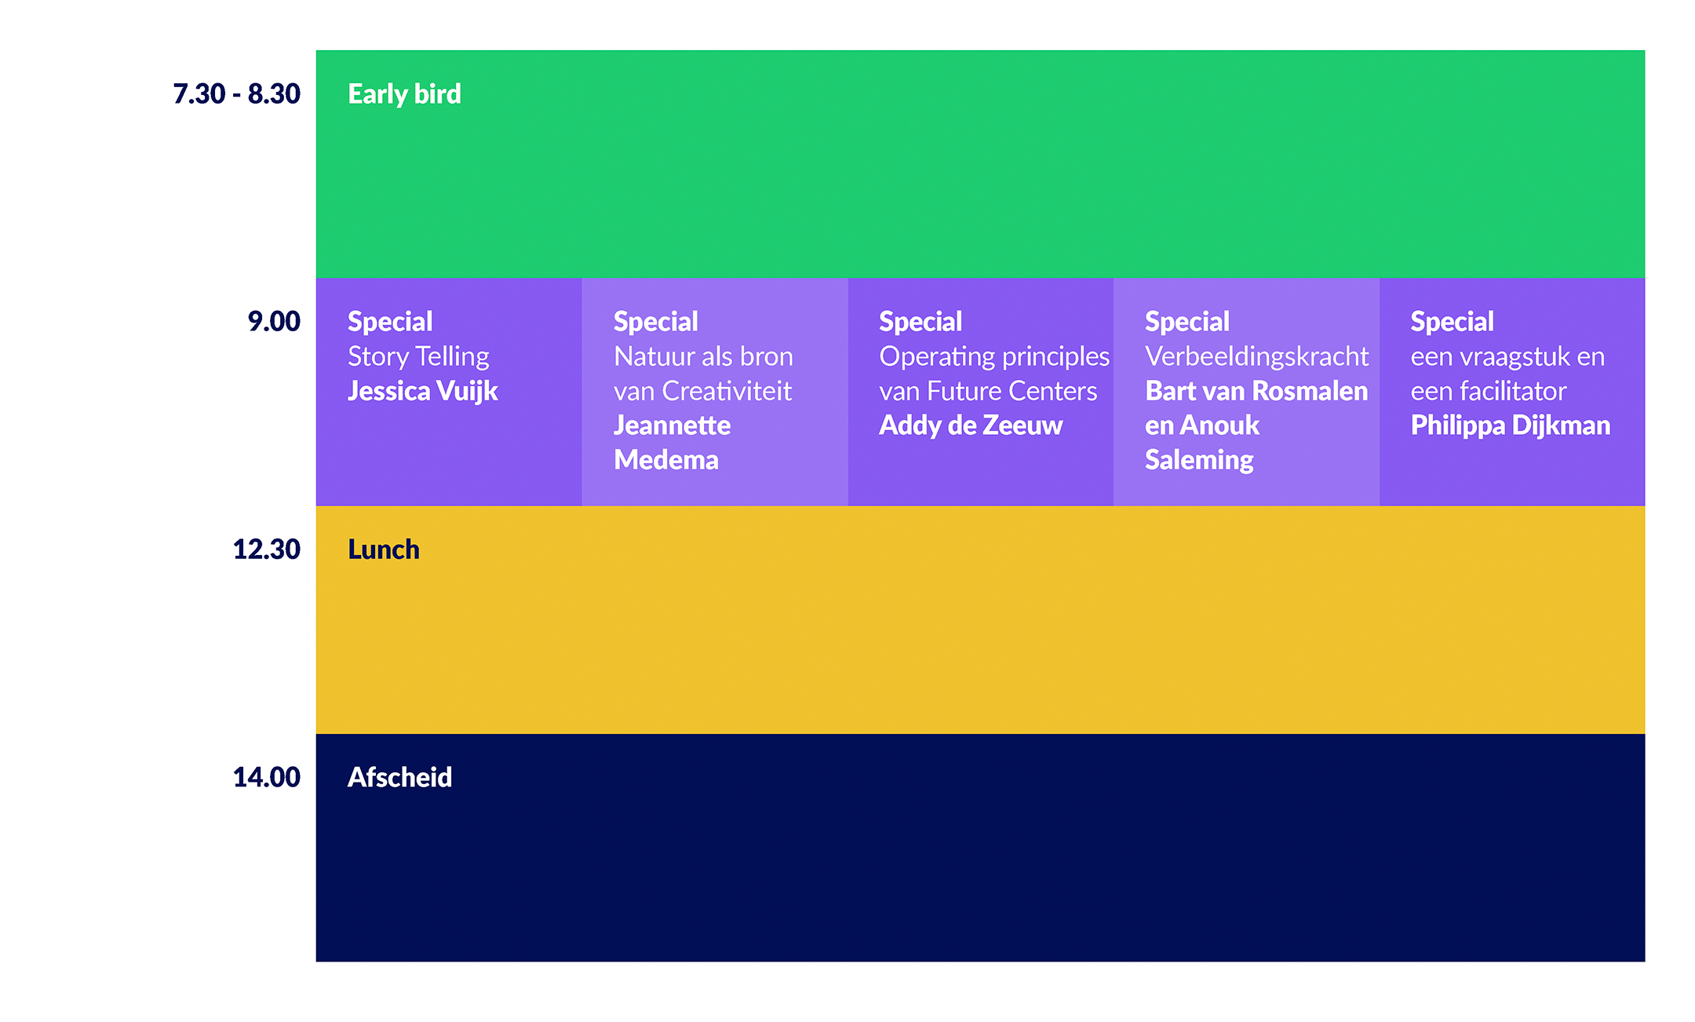Click speaker name Philippa Dijkman
Viewport: 1695px width, 1022px height.
tap(1511, 425)
